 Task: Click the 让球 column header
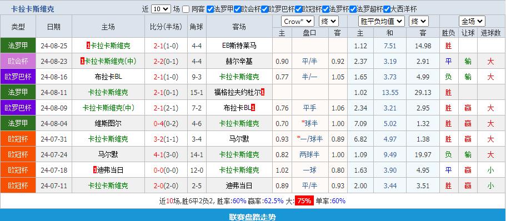tap(468, 33)
